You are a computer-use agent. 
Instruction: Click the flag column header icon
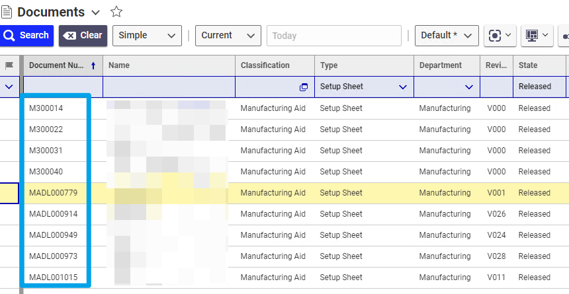[x=9, y=65]
